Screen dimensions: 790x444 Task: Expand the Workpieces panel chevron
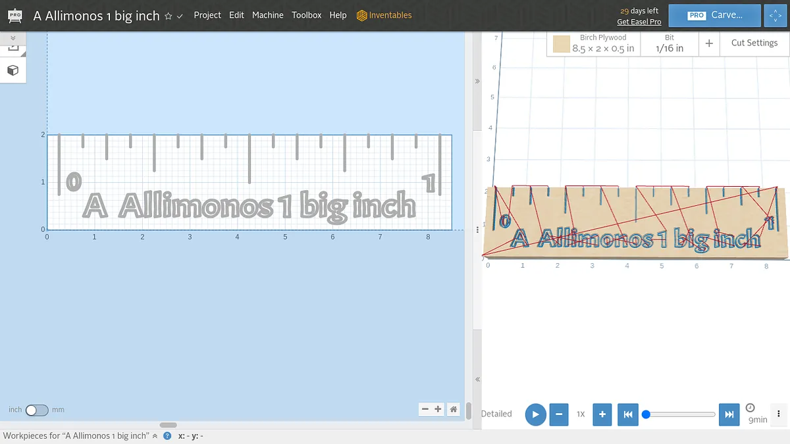pyautogui.click(x=155, y=436)
